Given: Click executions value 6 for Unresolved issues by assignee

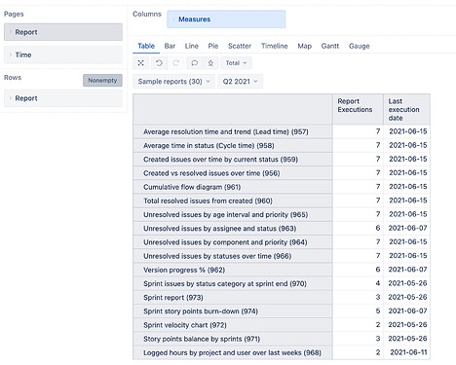Looking at the screenshot, I should [x=378, y=228].
